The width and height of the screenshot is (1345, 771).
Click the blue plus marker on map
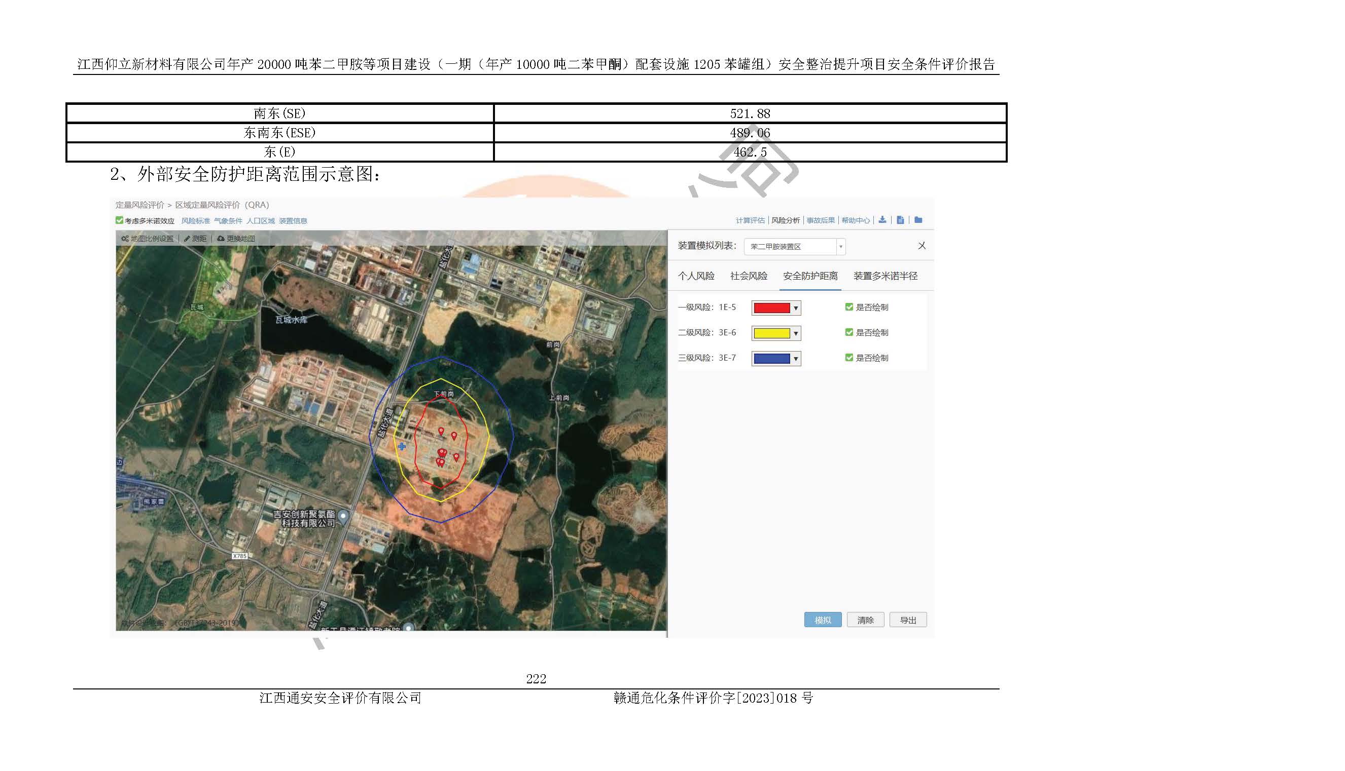(x=402, y=447)
